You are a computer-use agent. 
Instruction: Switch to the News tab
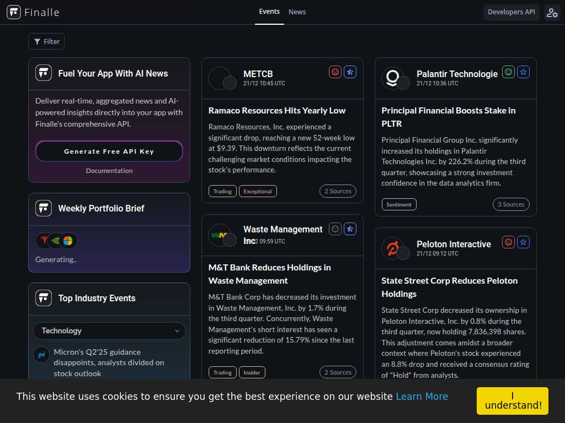click(x=297, y=12)
